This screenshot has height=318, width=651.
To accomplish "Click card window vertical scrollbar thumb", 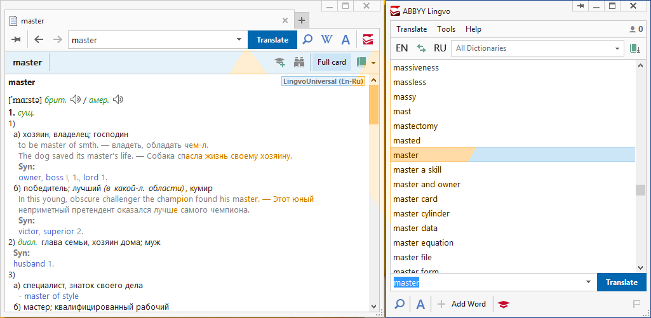I will 373,105.
